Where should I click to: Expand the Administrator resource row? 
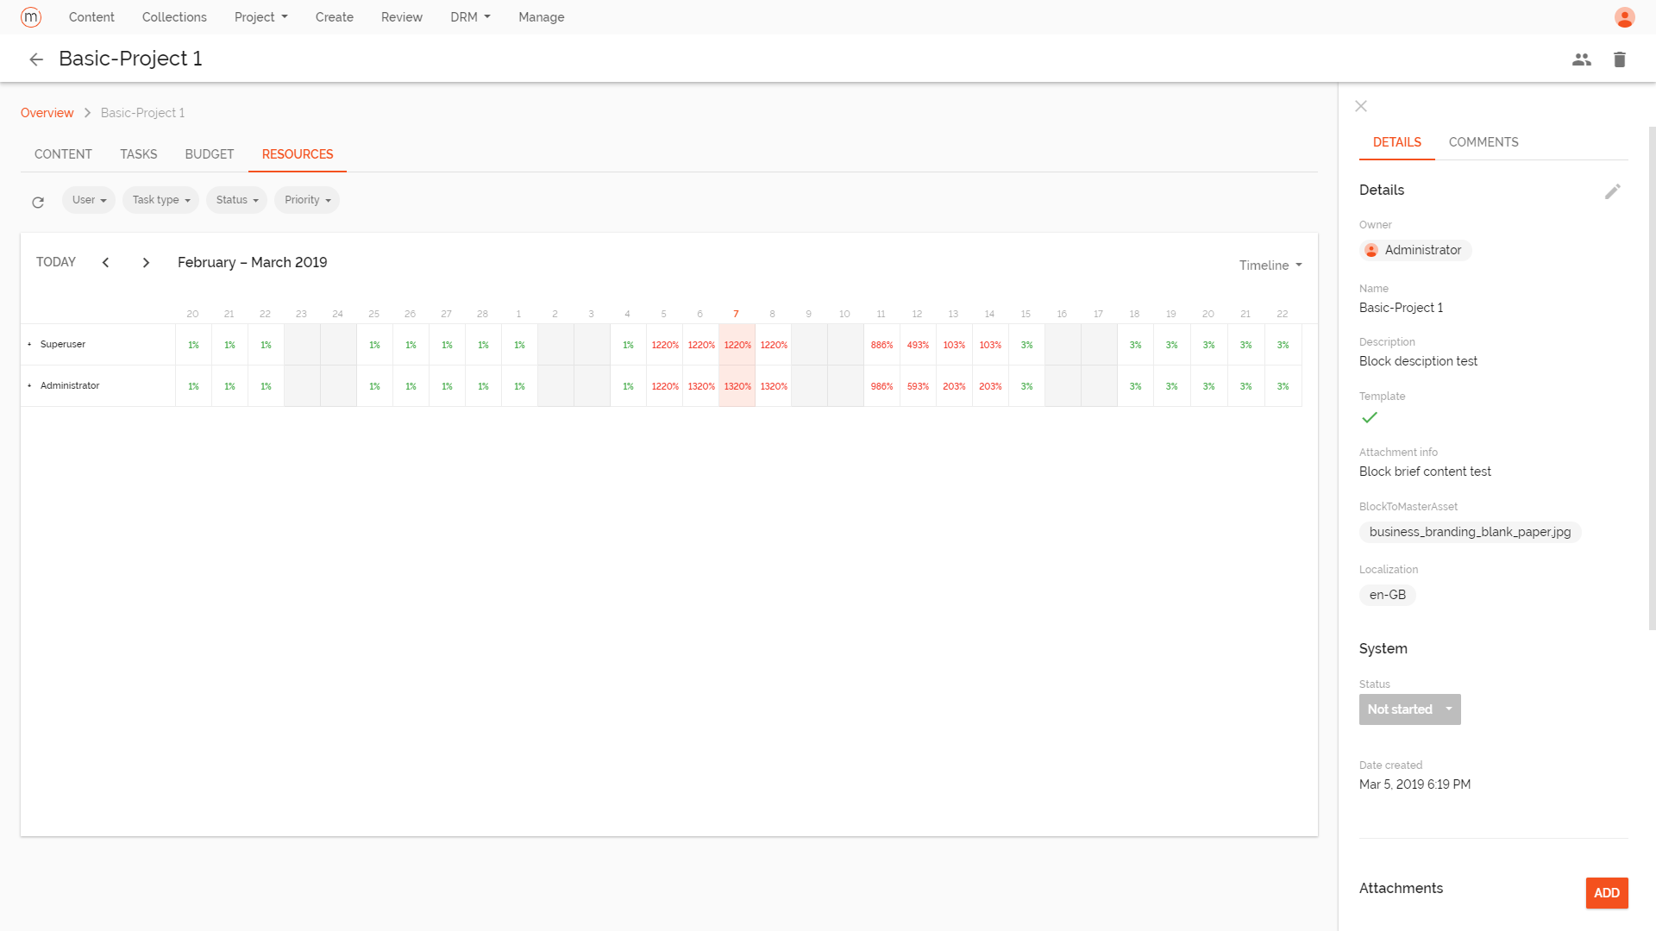pos(29,386)
